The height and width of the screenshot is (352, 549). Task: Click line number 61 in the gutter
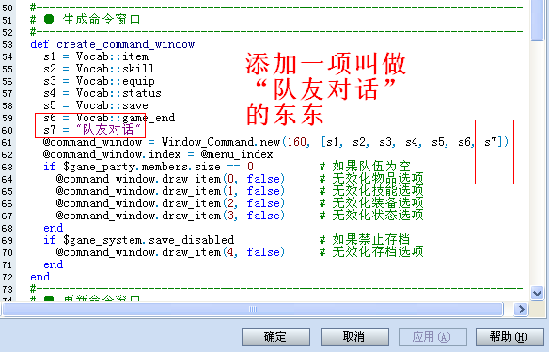8,143
